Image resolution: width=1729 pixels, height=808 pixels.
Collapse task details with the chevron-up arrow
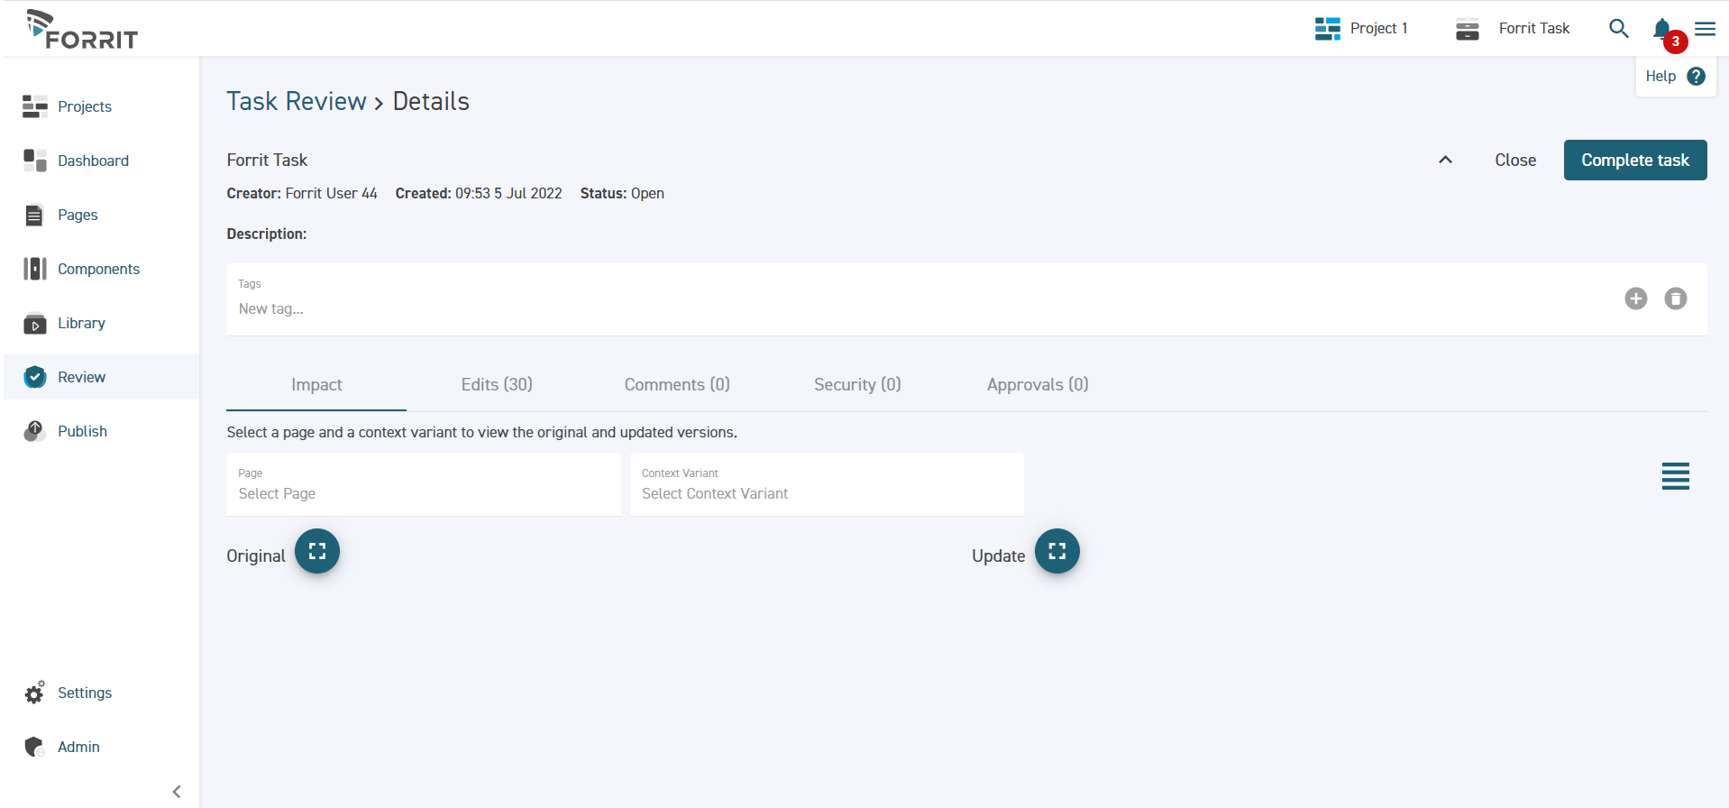[1445, 160]
